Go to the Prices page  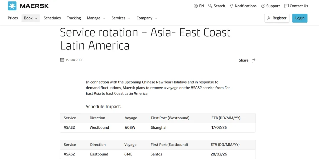coord(13,18)
